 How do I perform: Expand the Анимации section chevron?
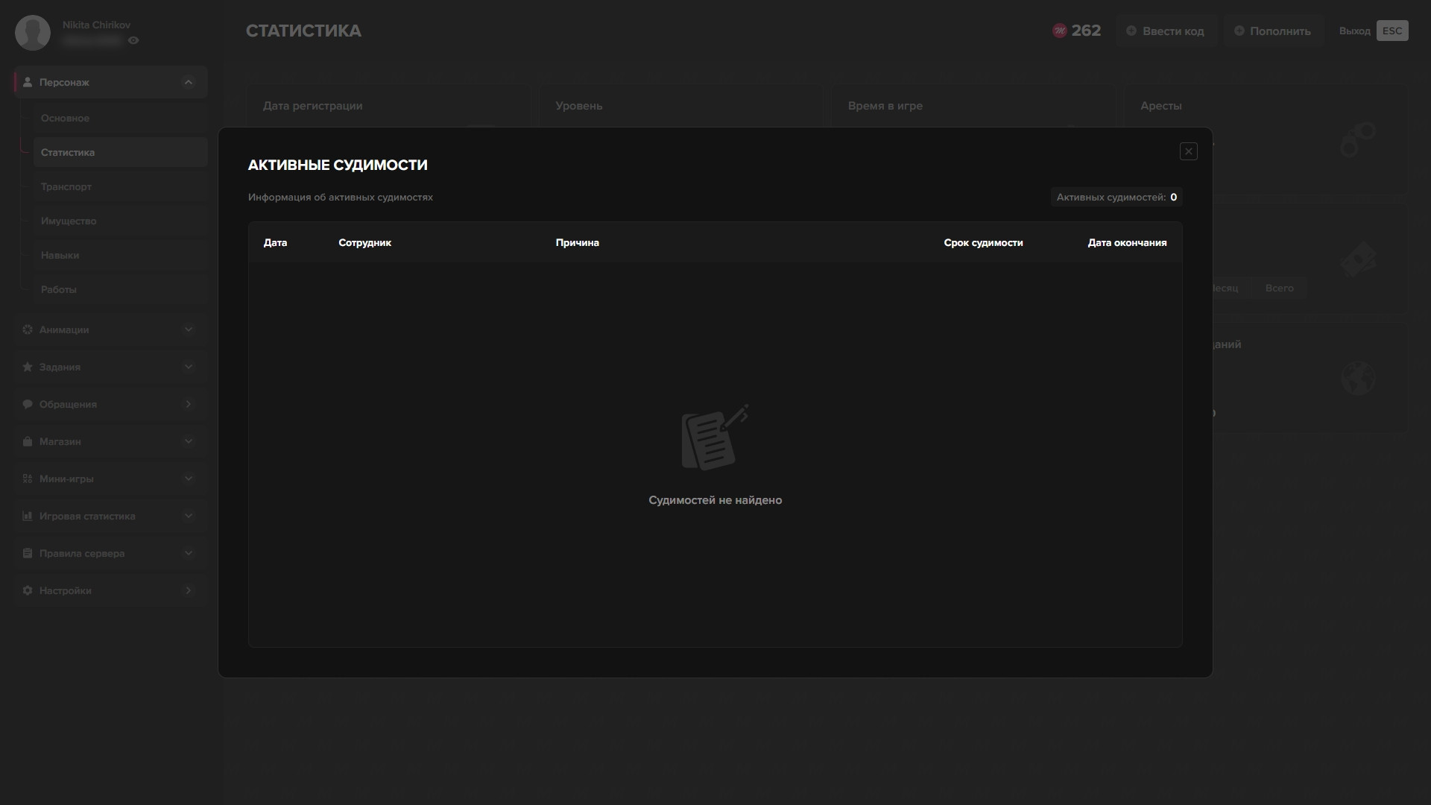tap(189, 329)
